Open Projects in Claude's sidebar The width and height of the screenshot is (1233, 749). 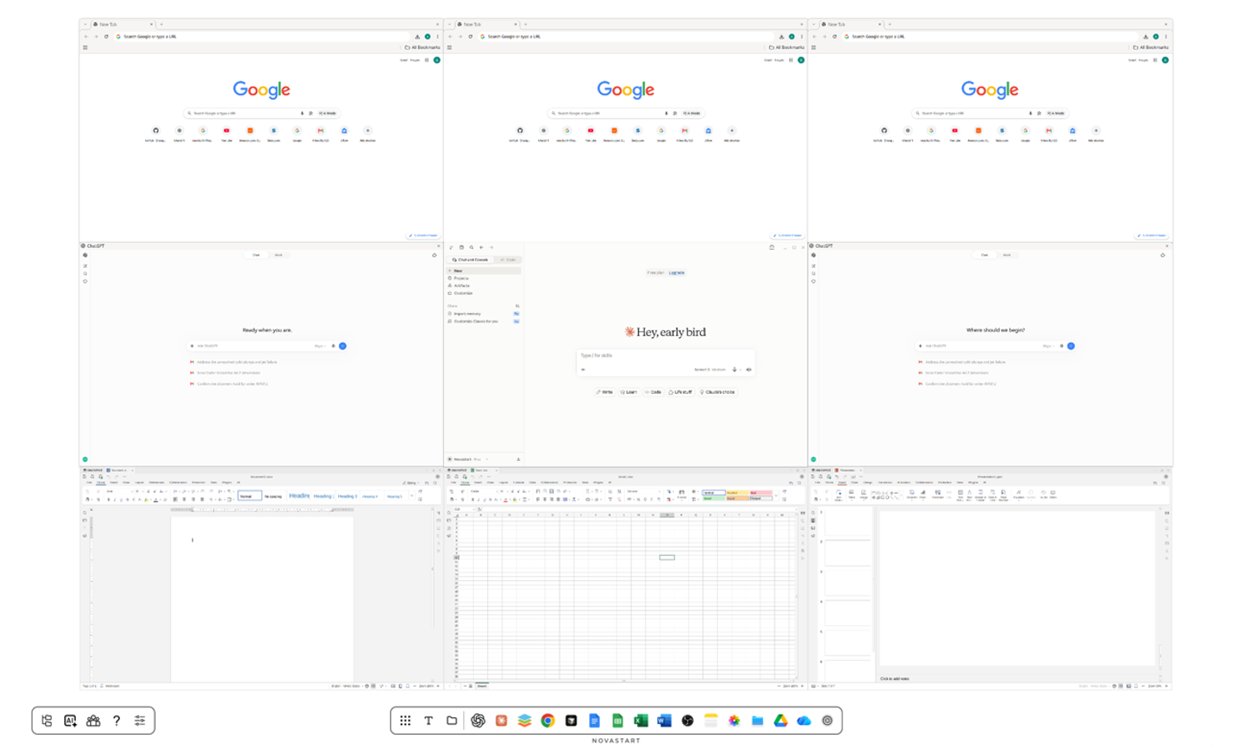tap(484, 278)
